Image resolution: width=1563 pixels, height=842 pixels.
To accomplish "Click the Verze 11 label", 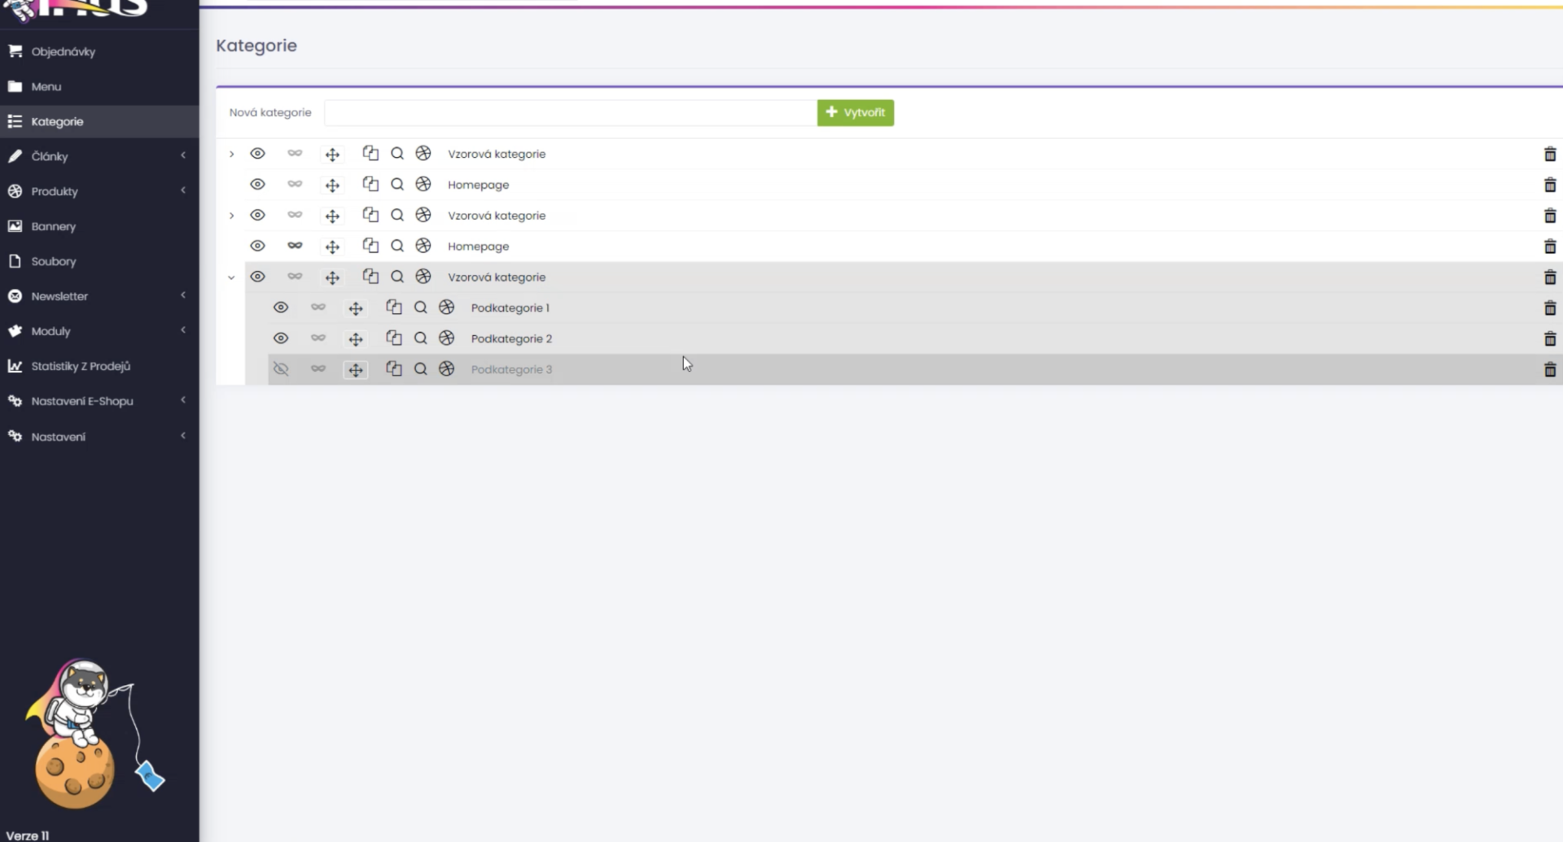I will click(x=28, y=835).
